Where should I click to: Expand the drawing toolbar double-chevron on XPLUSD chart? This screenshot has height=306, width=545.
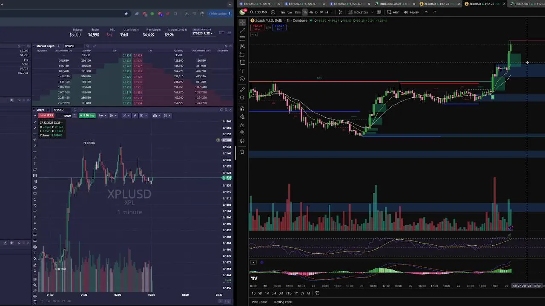[35, 116]
